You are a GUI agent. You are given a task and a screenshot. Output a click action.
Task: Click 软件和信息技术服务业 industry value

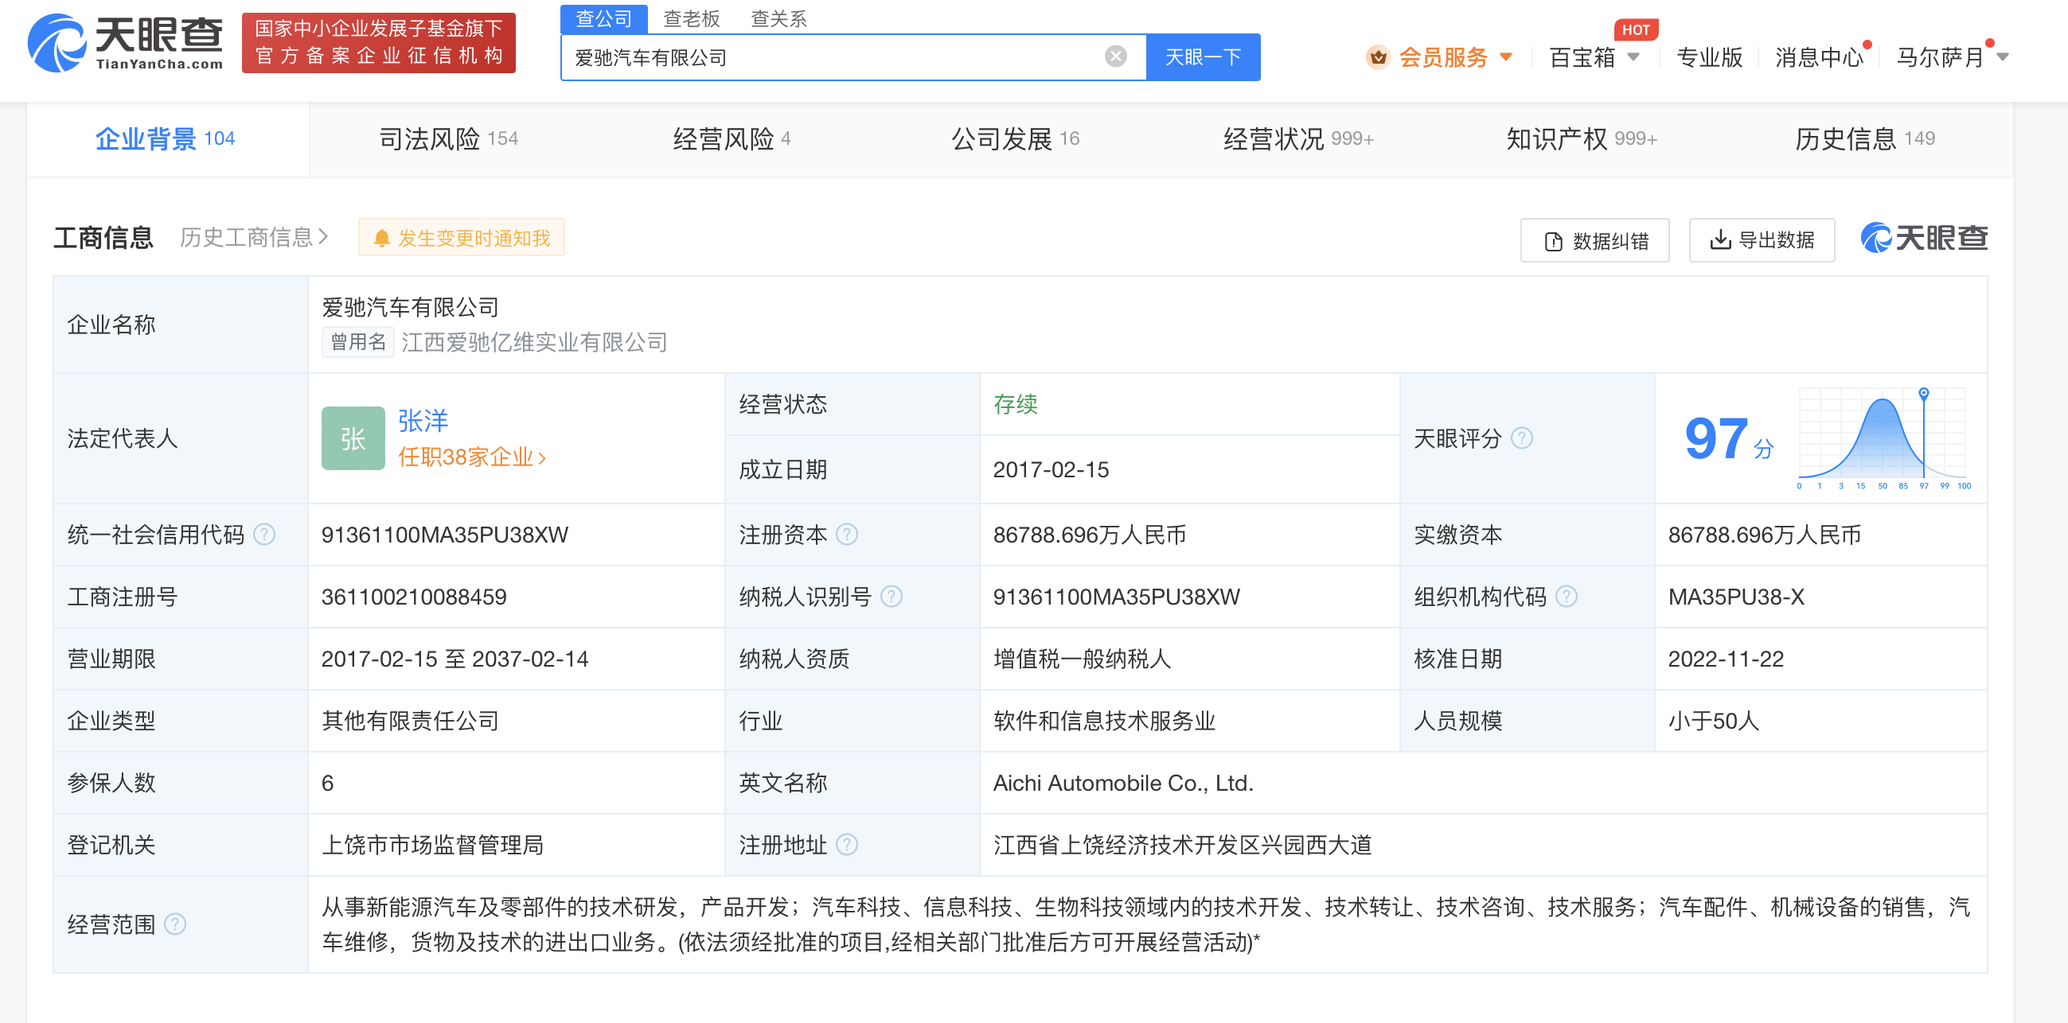click(1104, 721)
